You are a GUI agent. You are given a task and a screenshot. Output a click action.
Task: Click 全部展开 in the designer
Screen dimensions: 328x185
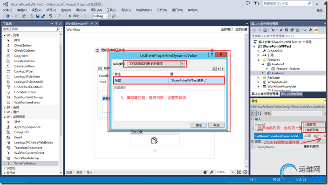click(x=227, y=29)
